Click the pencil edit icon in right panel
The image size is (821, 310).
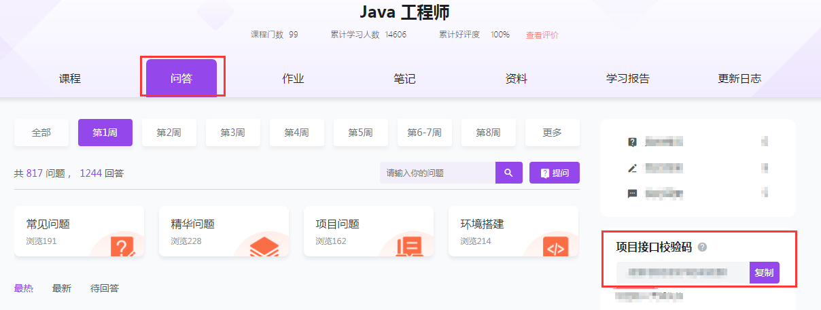(633, 168)
